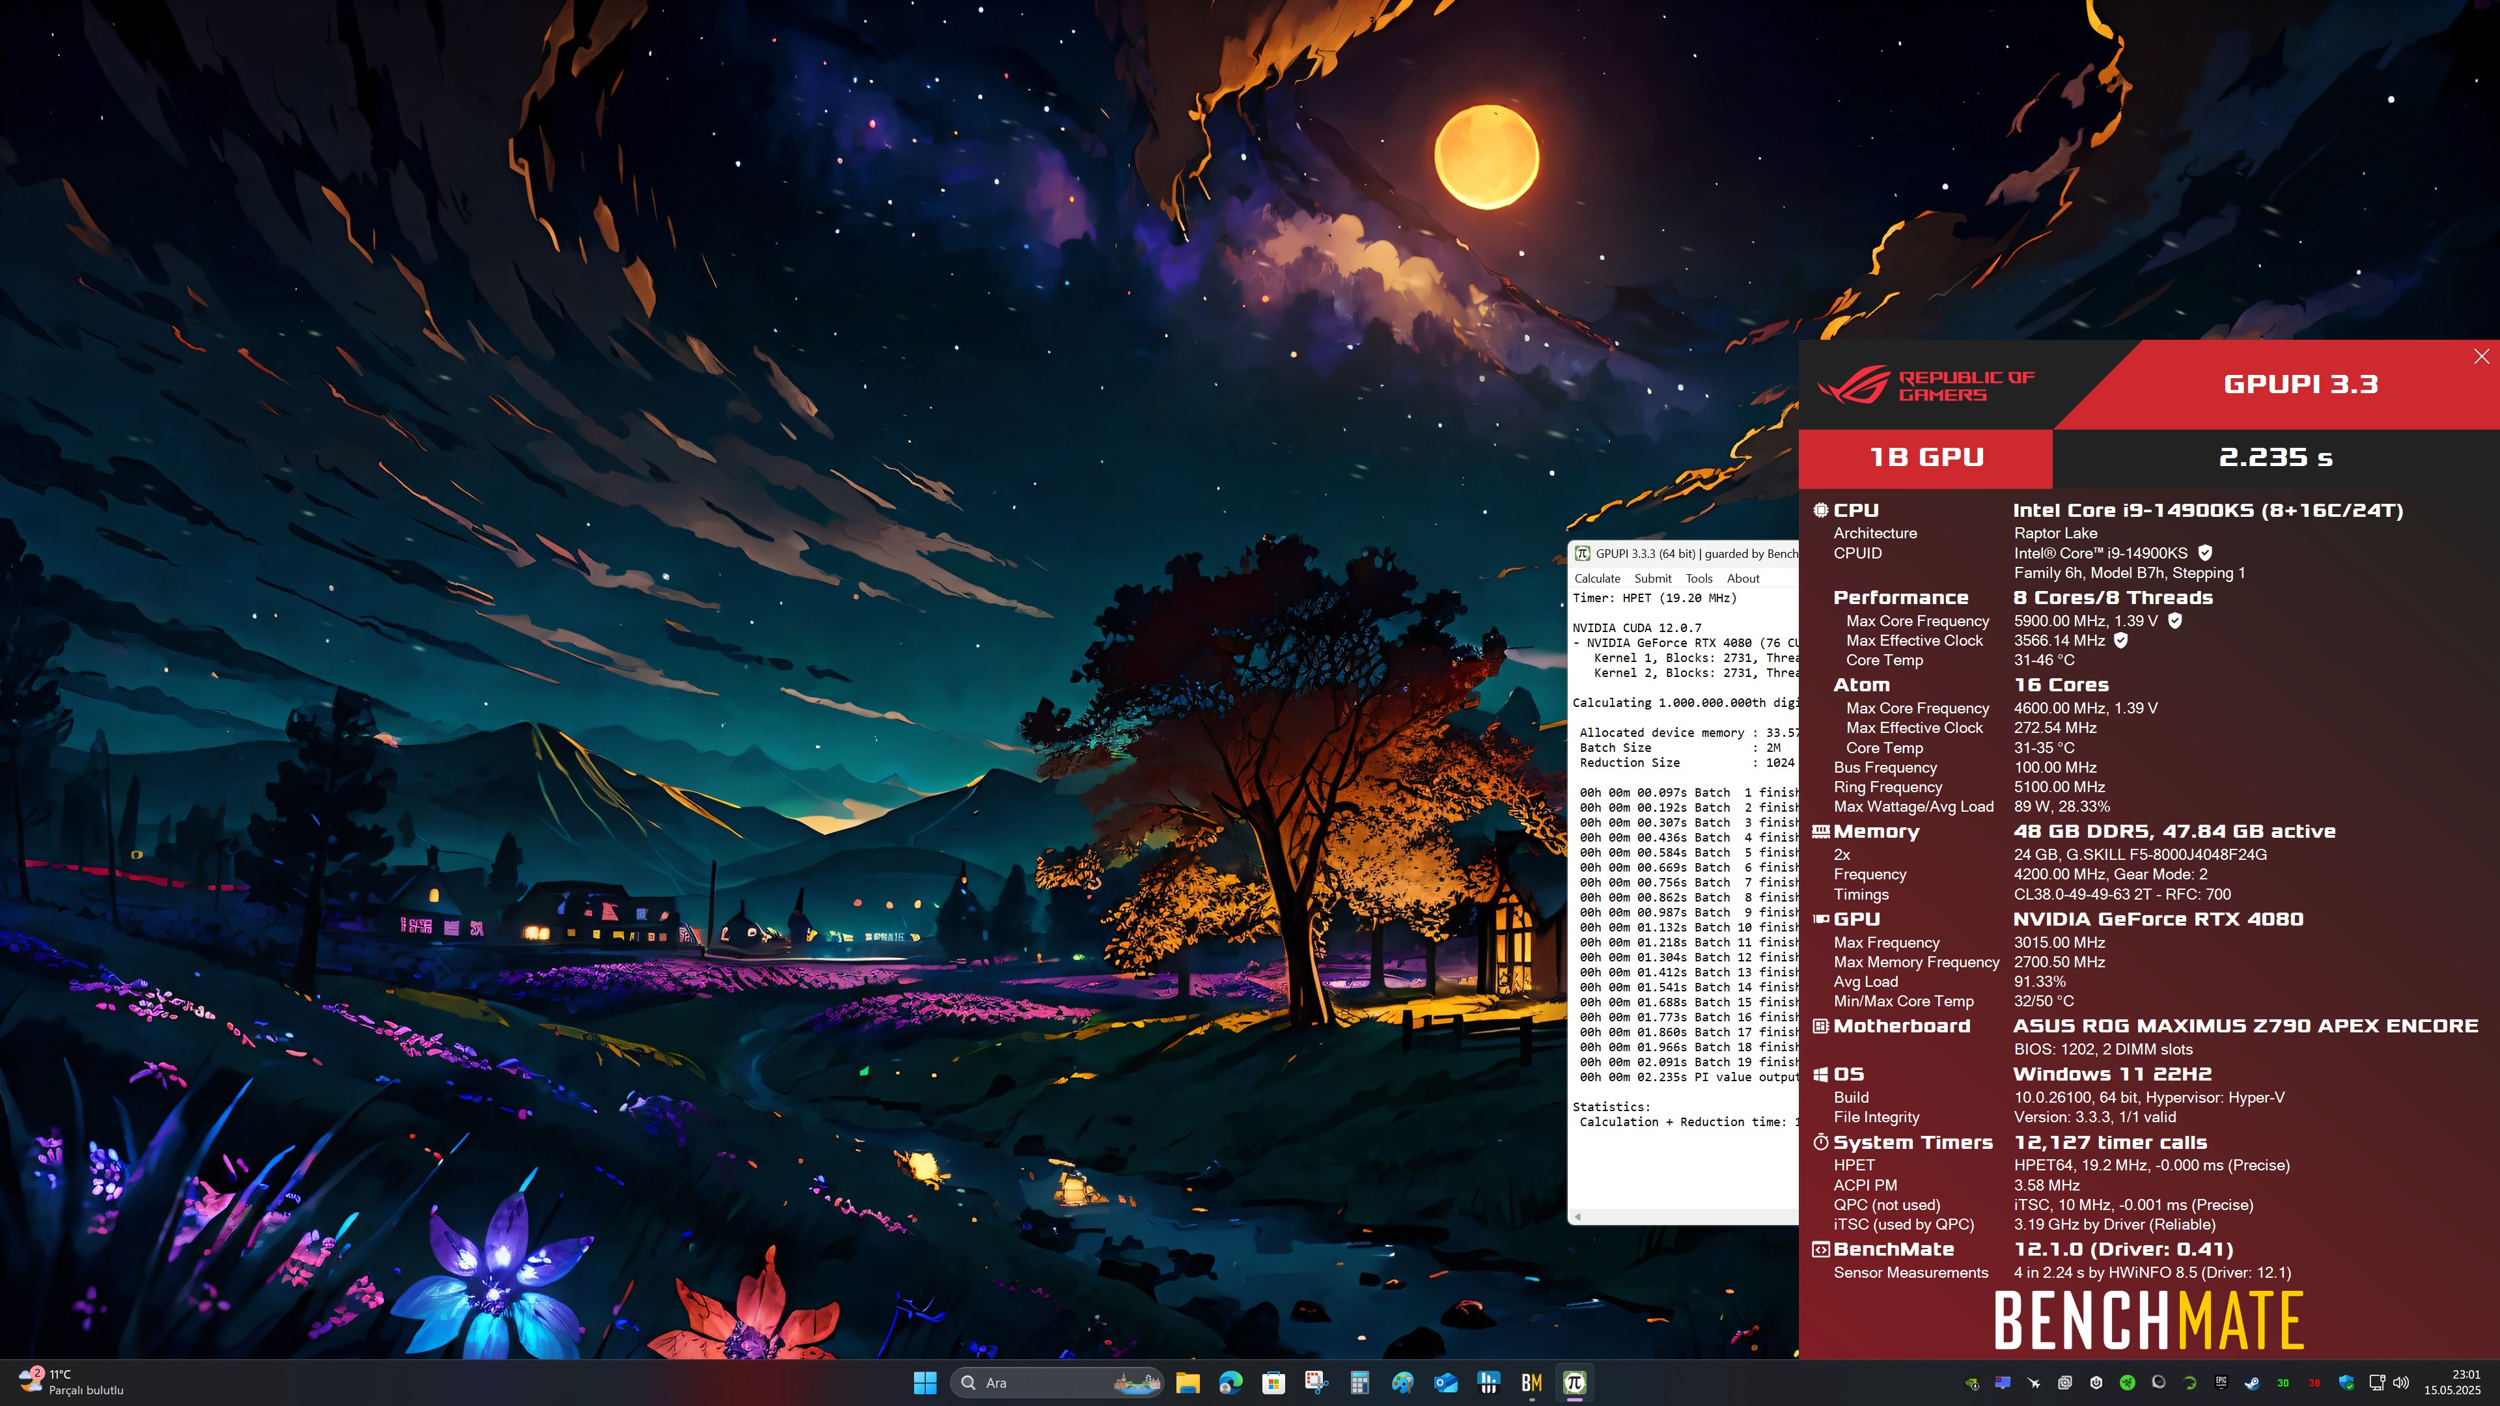
Task: Open the Submit menu in GPUPI
Action: 1652,578
